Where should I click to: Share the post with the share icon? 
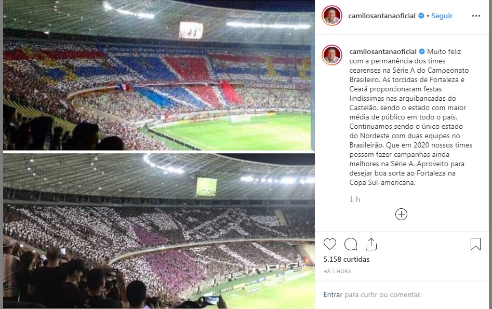371,244
